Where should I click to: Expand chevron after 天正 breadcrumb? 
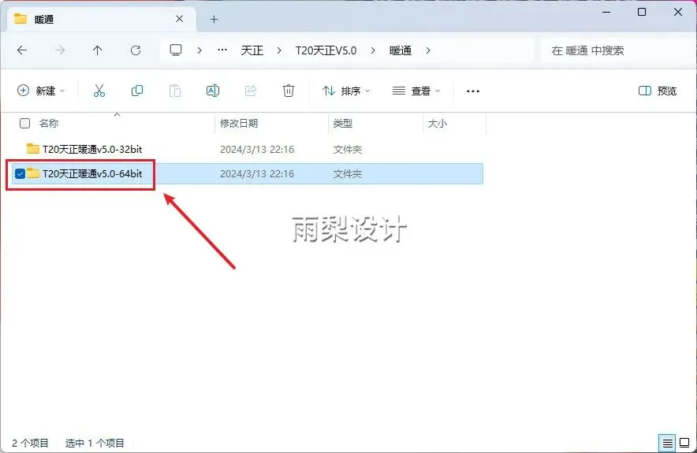[x=278, y=50]
